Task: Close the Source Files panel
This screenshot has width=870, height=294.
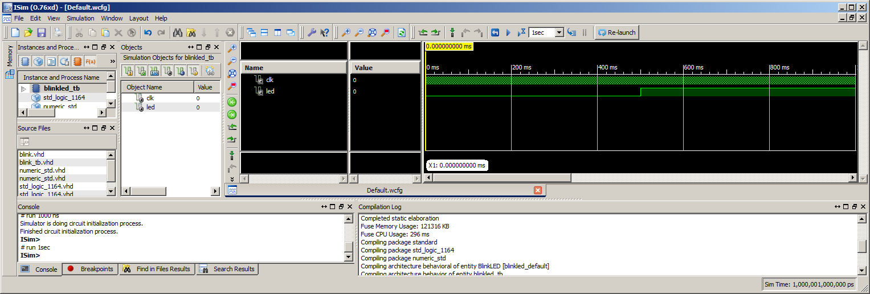Action: click(x=112, y=128)
